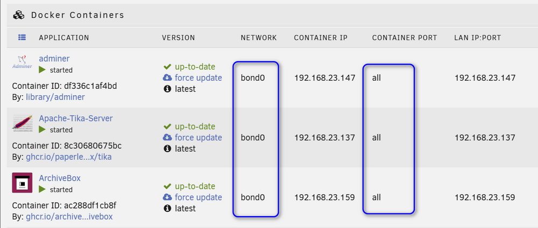
Task: Click the up-to-date checkmark for ArchiveBox
Action: point(167,186)
